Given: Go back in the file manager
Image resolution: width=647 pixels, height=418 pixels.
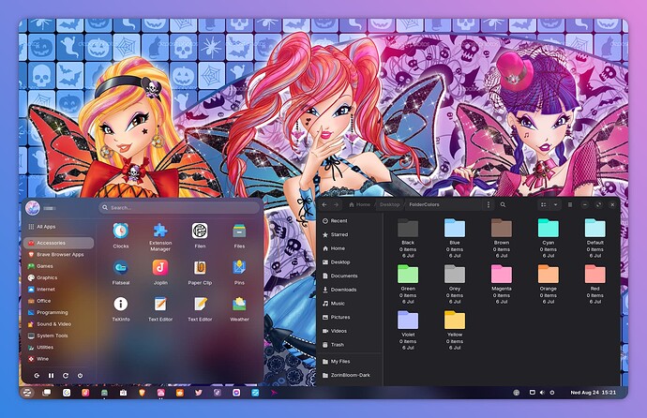Looking at the screenshot, I should pos(324,204).
